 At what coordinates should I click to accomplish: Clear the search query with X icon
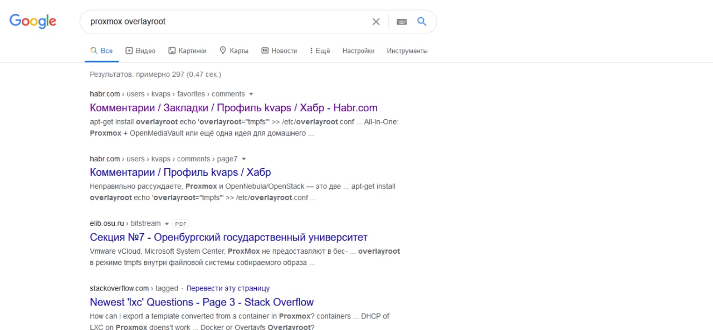(x=376, y=22)
